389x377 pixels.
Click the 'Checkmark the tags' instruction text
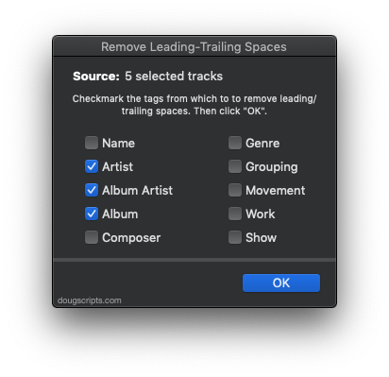[x=194, y=105]
